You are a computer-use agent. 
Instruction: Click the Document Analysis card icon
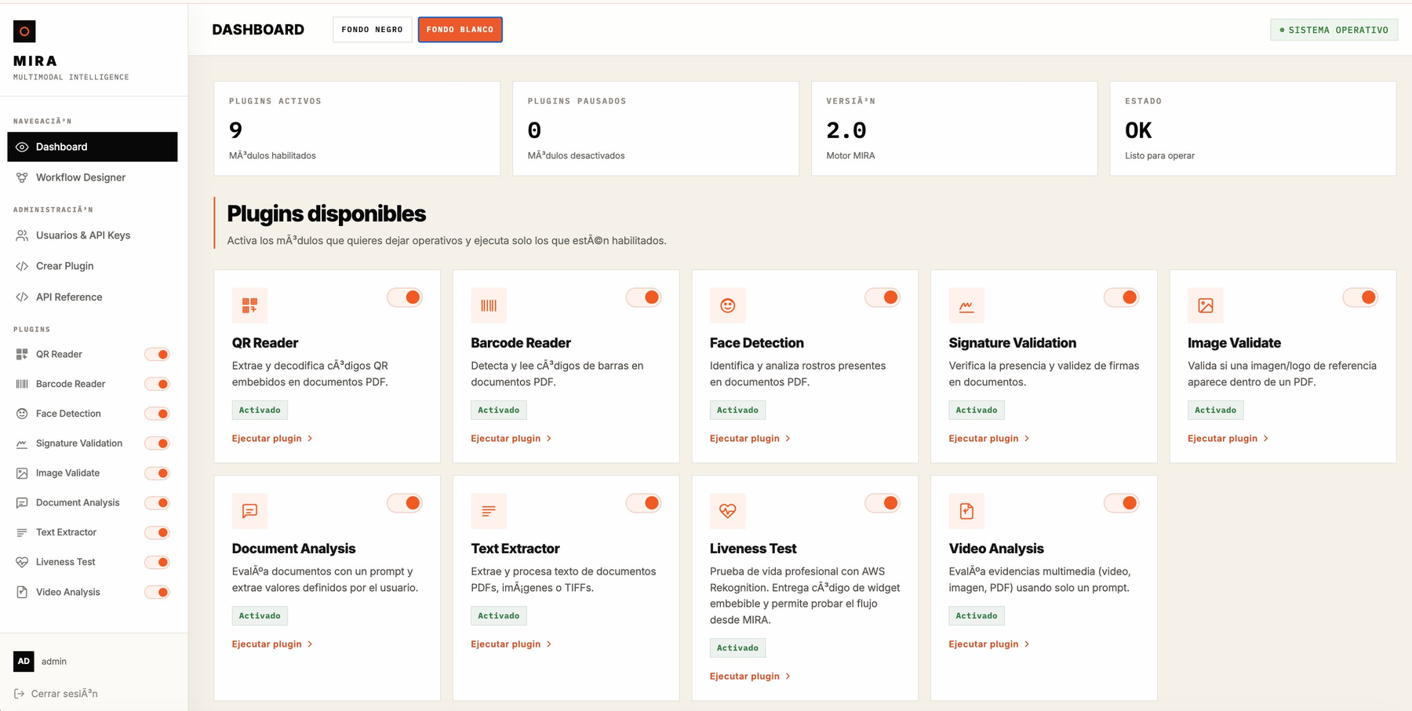coord(249,511)
